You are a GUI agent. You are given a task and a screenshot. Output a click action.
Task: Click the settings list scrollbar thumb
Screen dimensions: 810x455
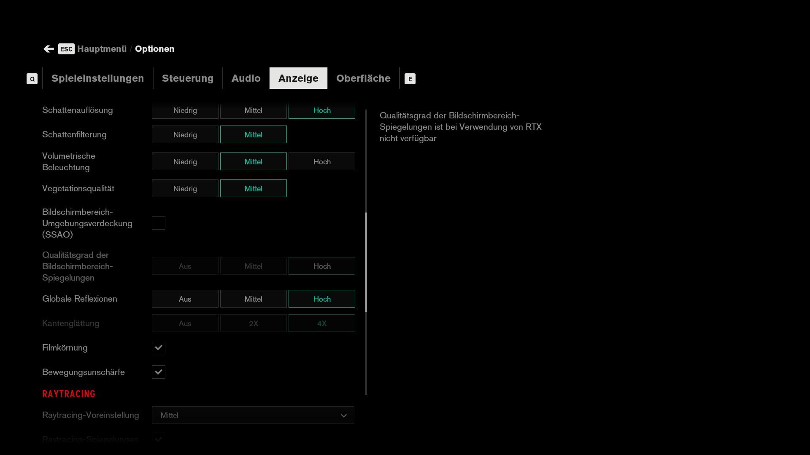[x=366, y=262]
